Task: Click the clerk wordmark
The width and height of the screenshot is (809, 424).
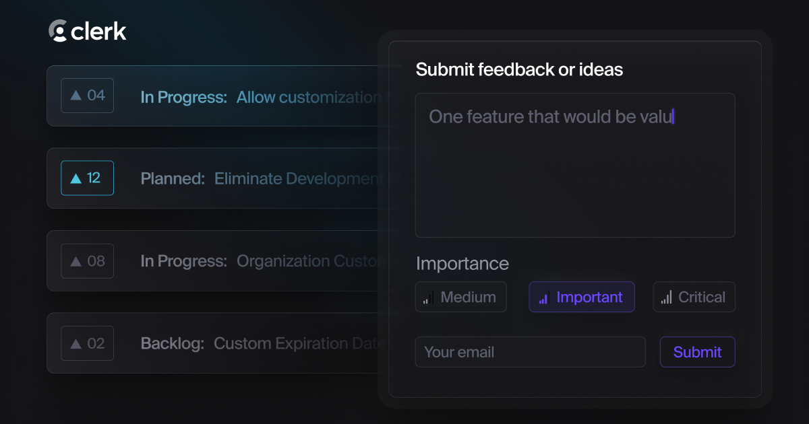Action: [x=100, y=31]
